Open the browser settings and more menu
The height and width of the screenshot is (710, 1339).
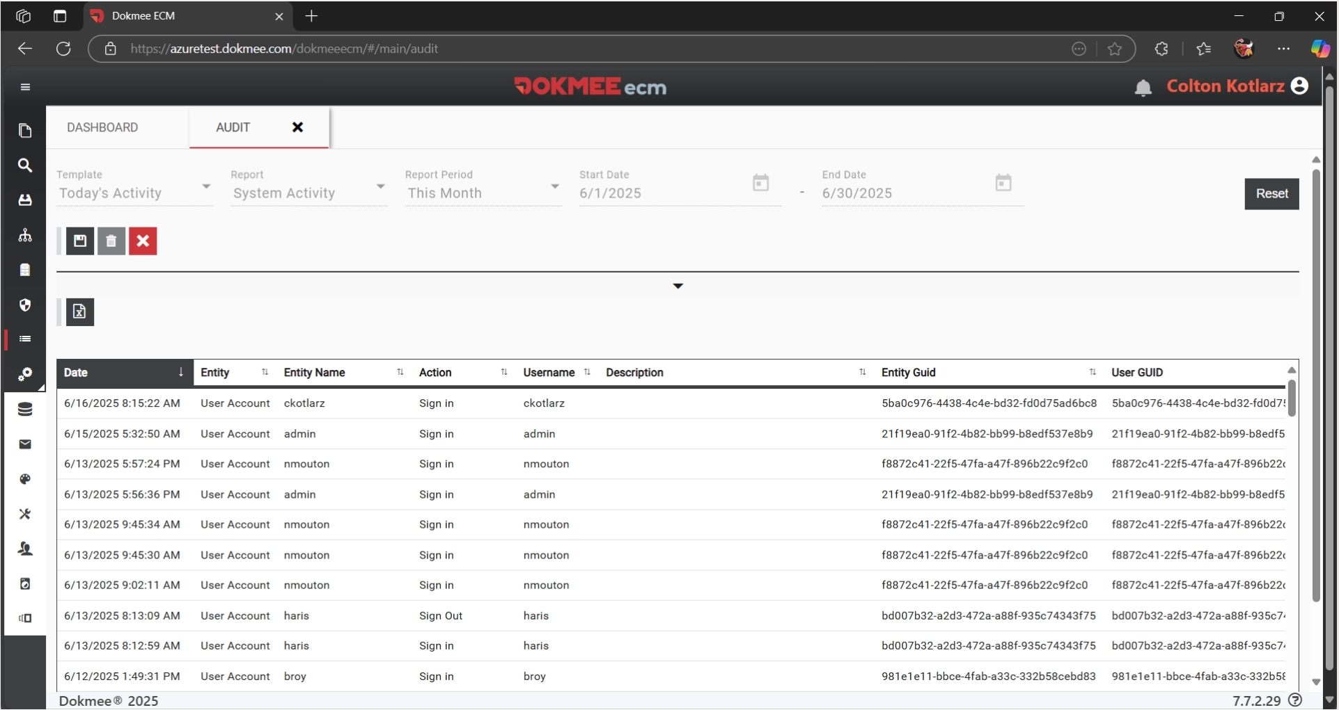1283,49
